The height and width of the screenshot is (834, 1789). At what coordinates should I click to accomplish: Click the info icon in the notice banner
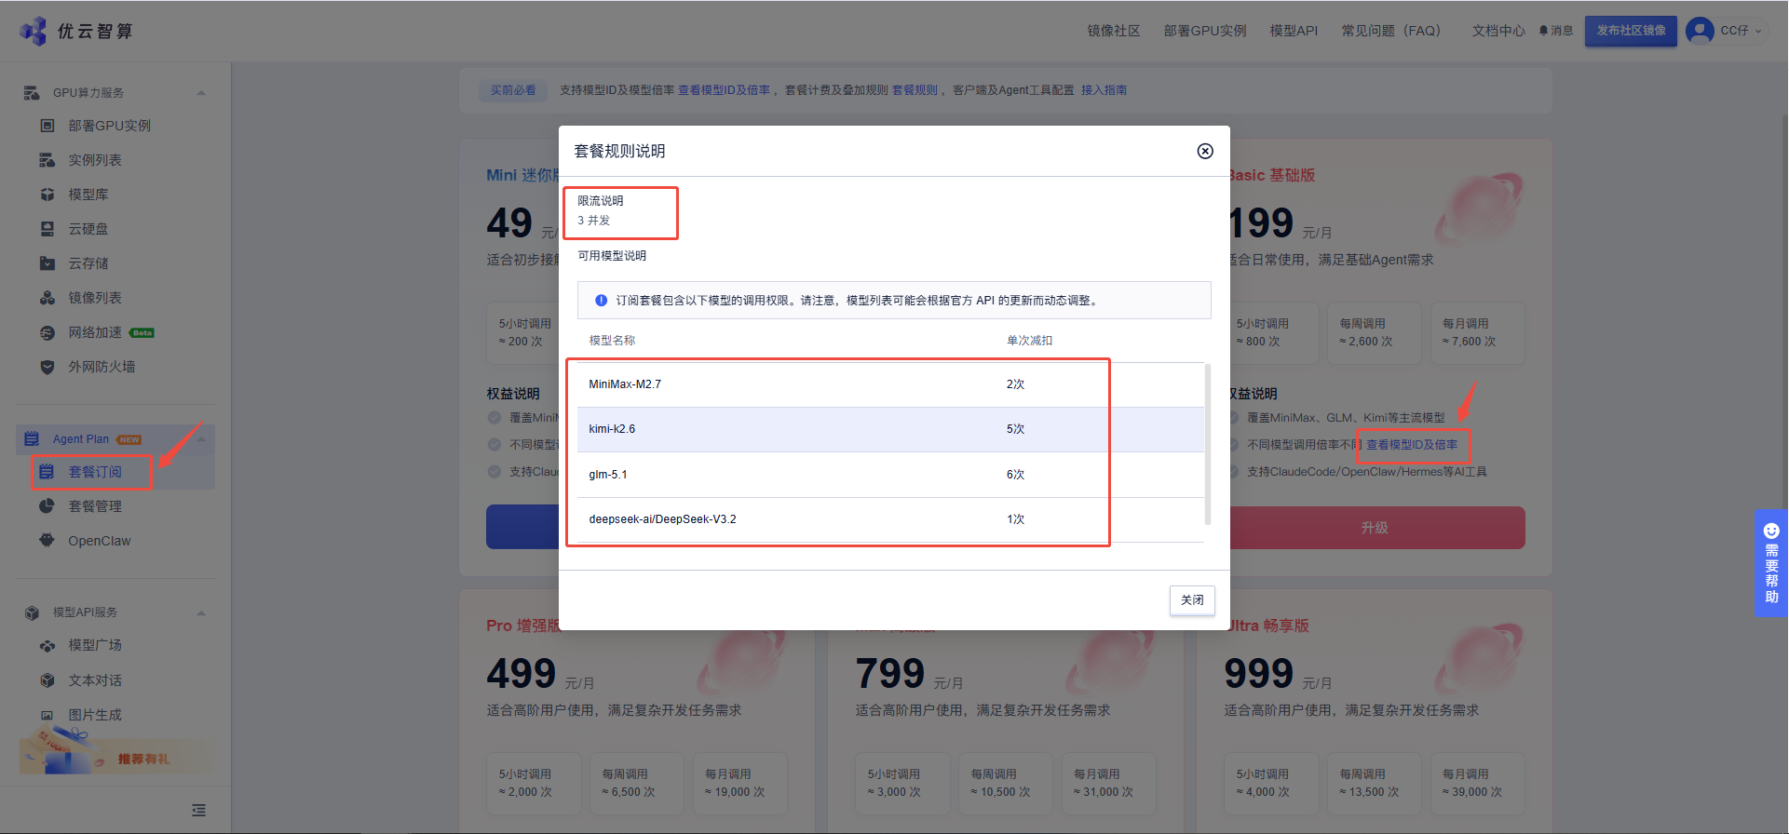pyautogui.click(x=601, y=301)
